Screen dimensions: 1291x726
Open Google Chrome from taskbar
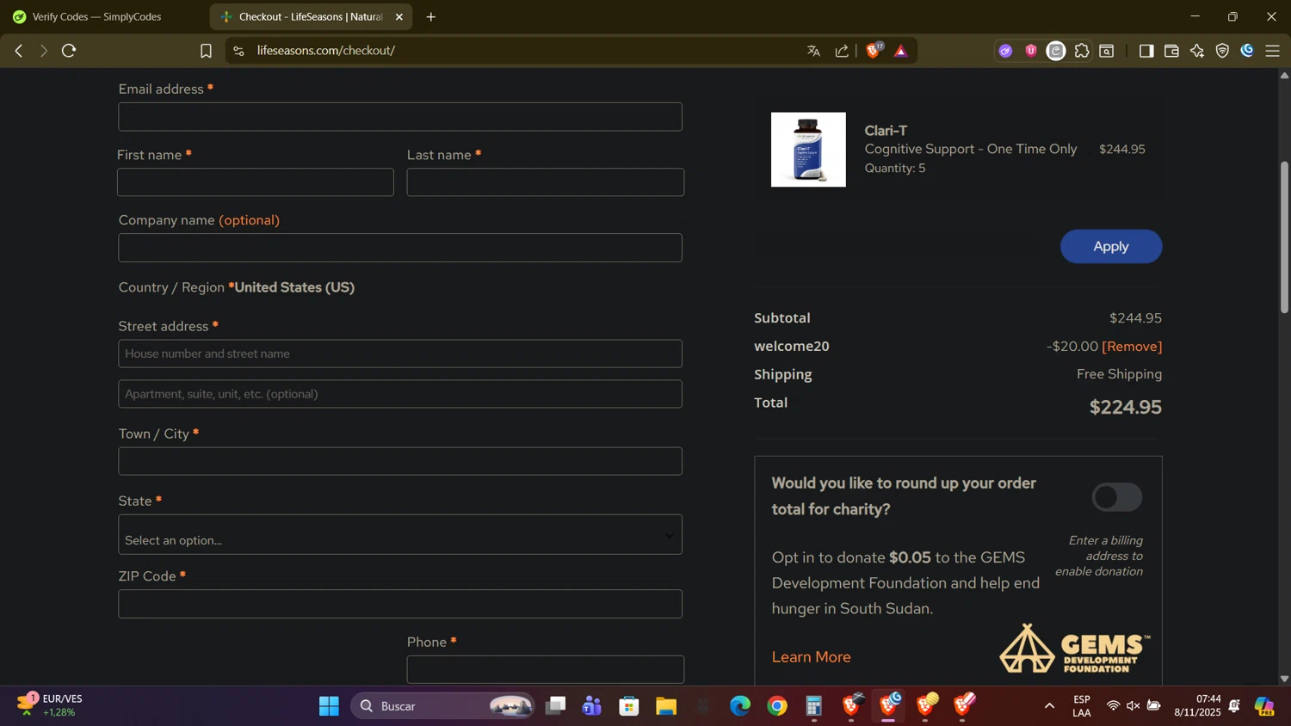tap(777, 706)
